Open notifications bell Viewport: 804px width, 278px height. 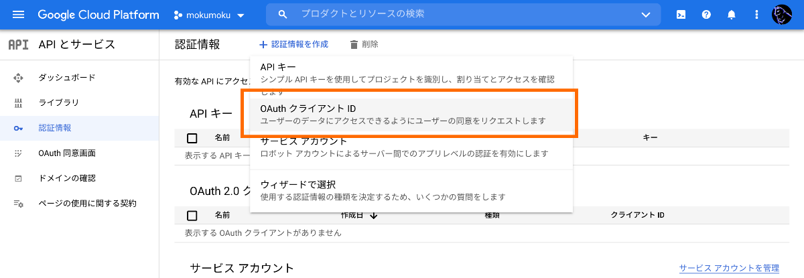(x=732, y=14)
